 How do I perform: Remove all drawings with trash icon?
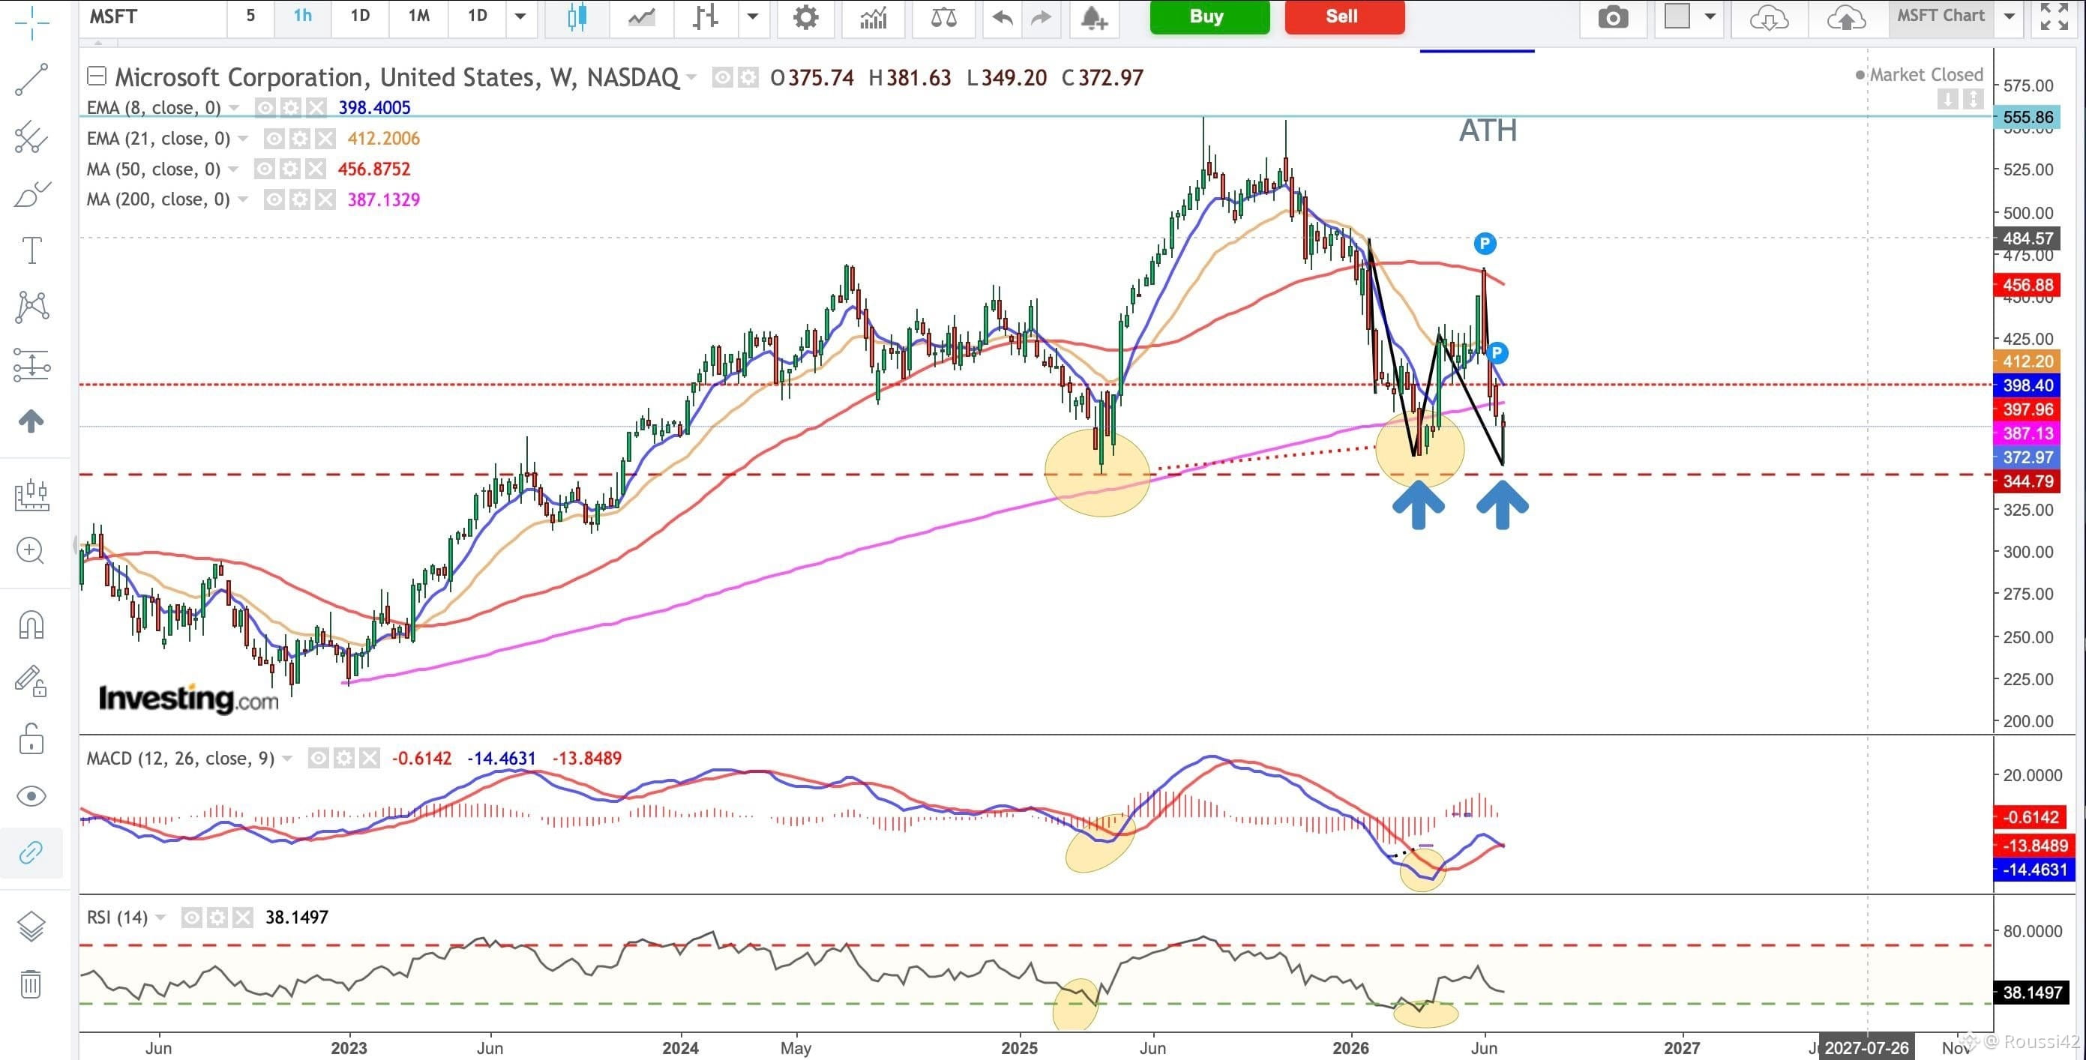(x=31, y=984)
